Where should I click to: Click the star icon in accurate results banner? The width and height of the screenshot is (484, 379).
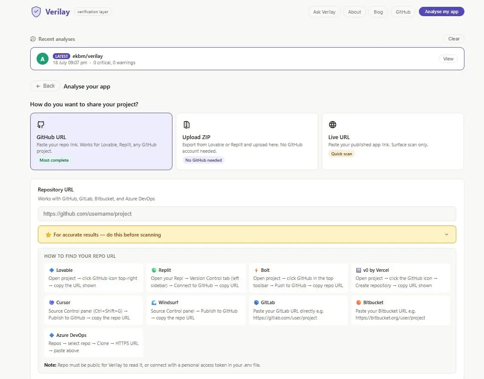pyautogui.click(x=49, y=235)
